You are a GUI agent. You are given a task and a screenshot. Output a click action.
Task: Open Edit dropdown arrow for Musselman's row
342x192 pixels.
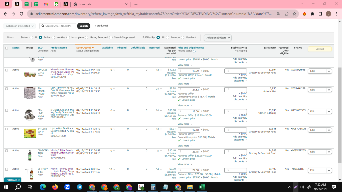point(329,71)
